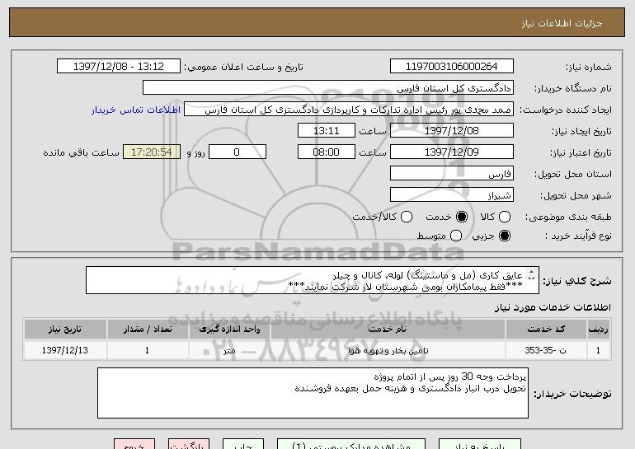Open the اطلاعات تماس خریدار link

coord(136,110)
